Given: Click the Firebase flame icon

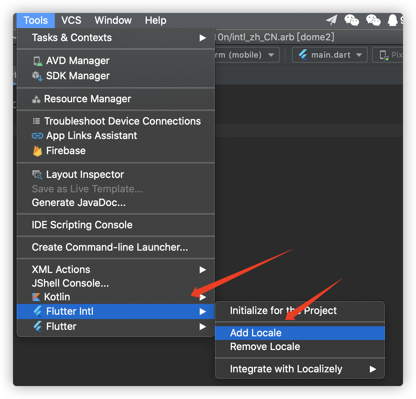Looking at the screenshot, I should (x=37, y=151).
